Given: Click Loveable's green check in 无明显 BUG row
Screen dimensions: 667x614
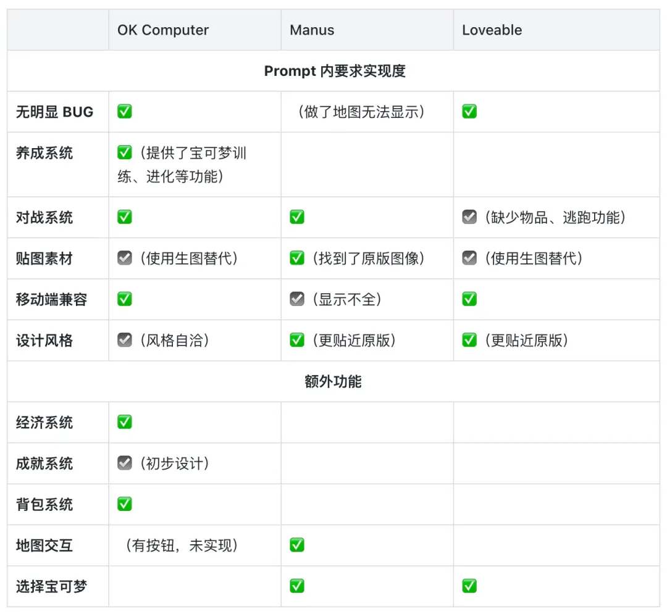Looking at the screenshot, I should pos(469,111).
